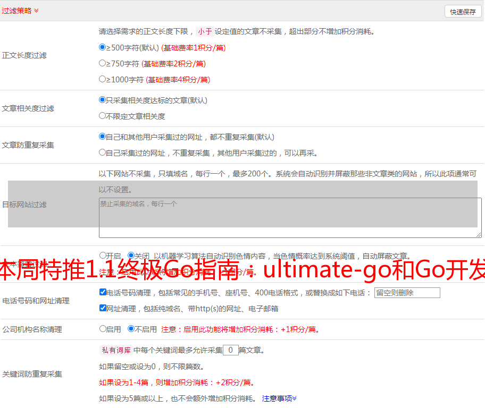Select the ≥500字符 default length option
Image resolution: width=485 pixels, height=408 pixels.
[103, 47]
